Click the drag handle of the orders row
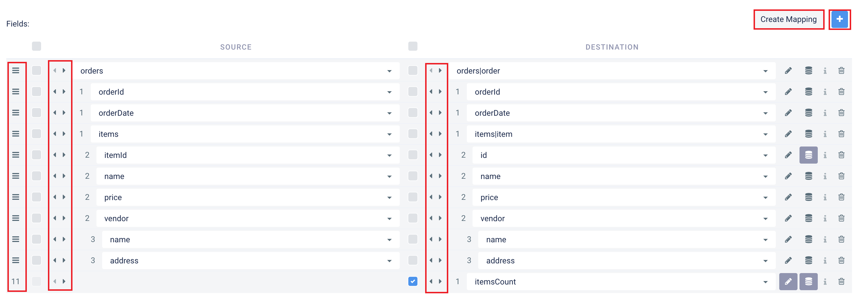This screenshot has height=301, width=856. click(x=16, y=71)
